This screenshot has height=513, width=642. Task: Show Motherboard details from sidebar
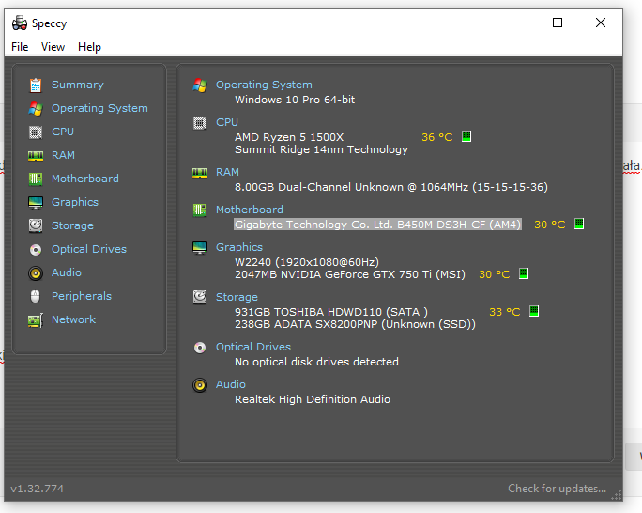(85, 179)
